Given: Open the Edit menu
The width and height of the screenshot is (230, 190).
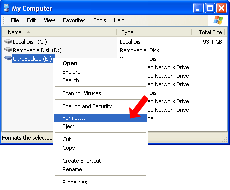Looking at the screenshot, I should pyautogui.click(x=31, y=20).
